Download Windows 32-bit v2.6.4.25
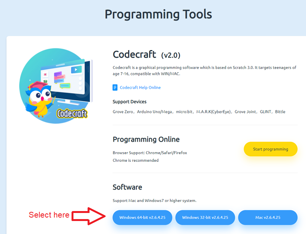 click(x=205, y=218)
